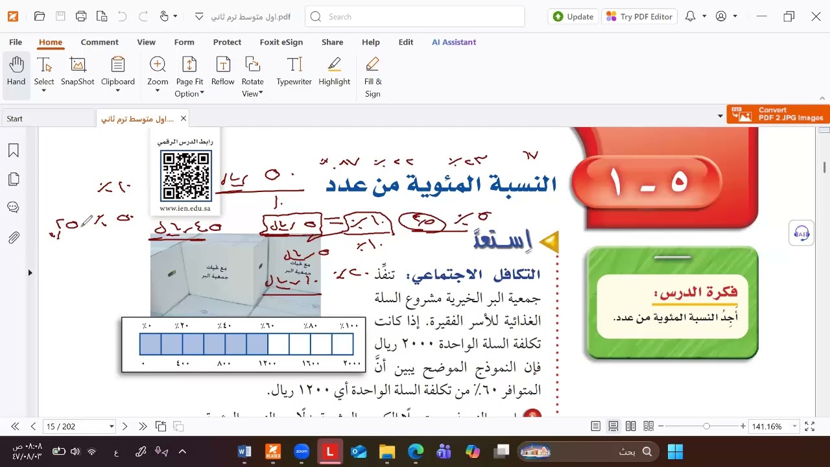
Task: Switch to facing pages view
Action: click(630, 426)
